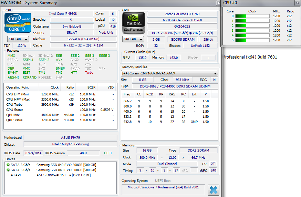Click the microcode 416 value
301x197 pixels.
(113, 26)
